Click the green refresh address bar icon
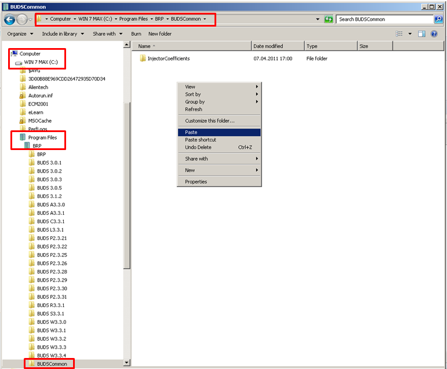 329,19
